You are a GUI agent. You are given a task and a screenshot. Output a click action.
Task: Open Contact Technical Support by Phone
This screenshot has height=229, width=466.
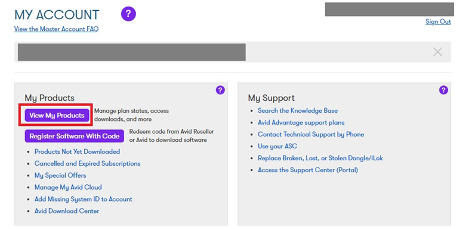[x=311, y=134]
